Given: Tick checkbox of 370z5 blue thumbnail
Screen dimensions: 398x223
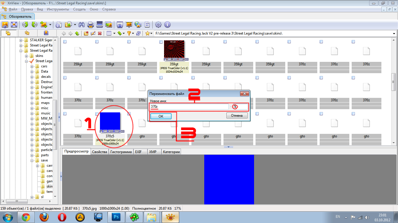Looking at the screenshot, I should pyautogui.click(x=97, y=114).
